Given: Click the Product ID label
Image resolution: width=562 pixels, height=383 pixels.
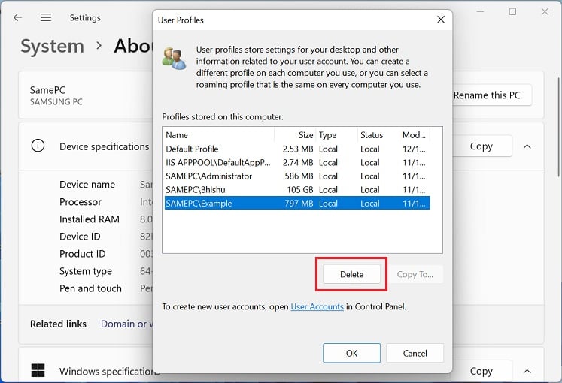Looking at the screenshot, I should tap(83, 254).
